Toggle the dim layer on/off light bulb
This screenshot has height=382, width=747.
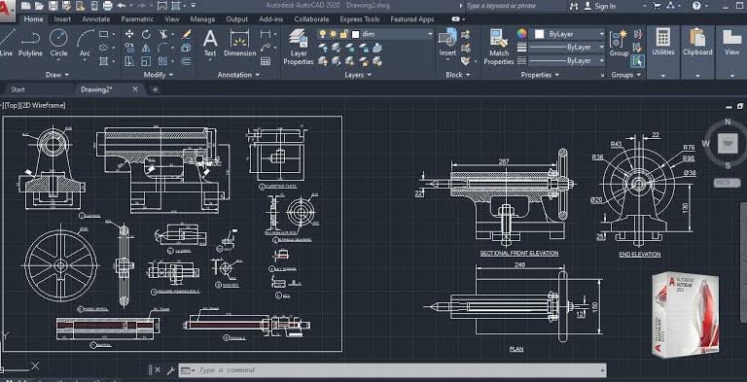click(323, 34)
